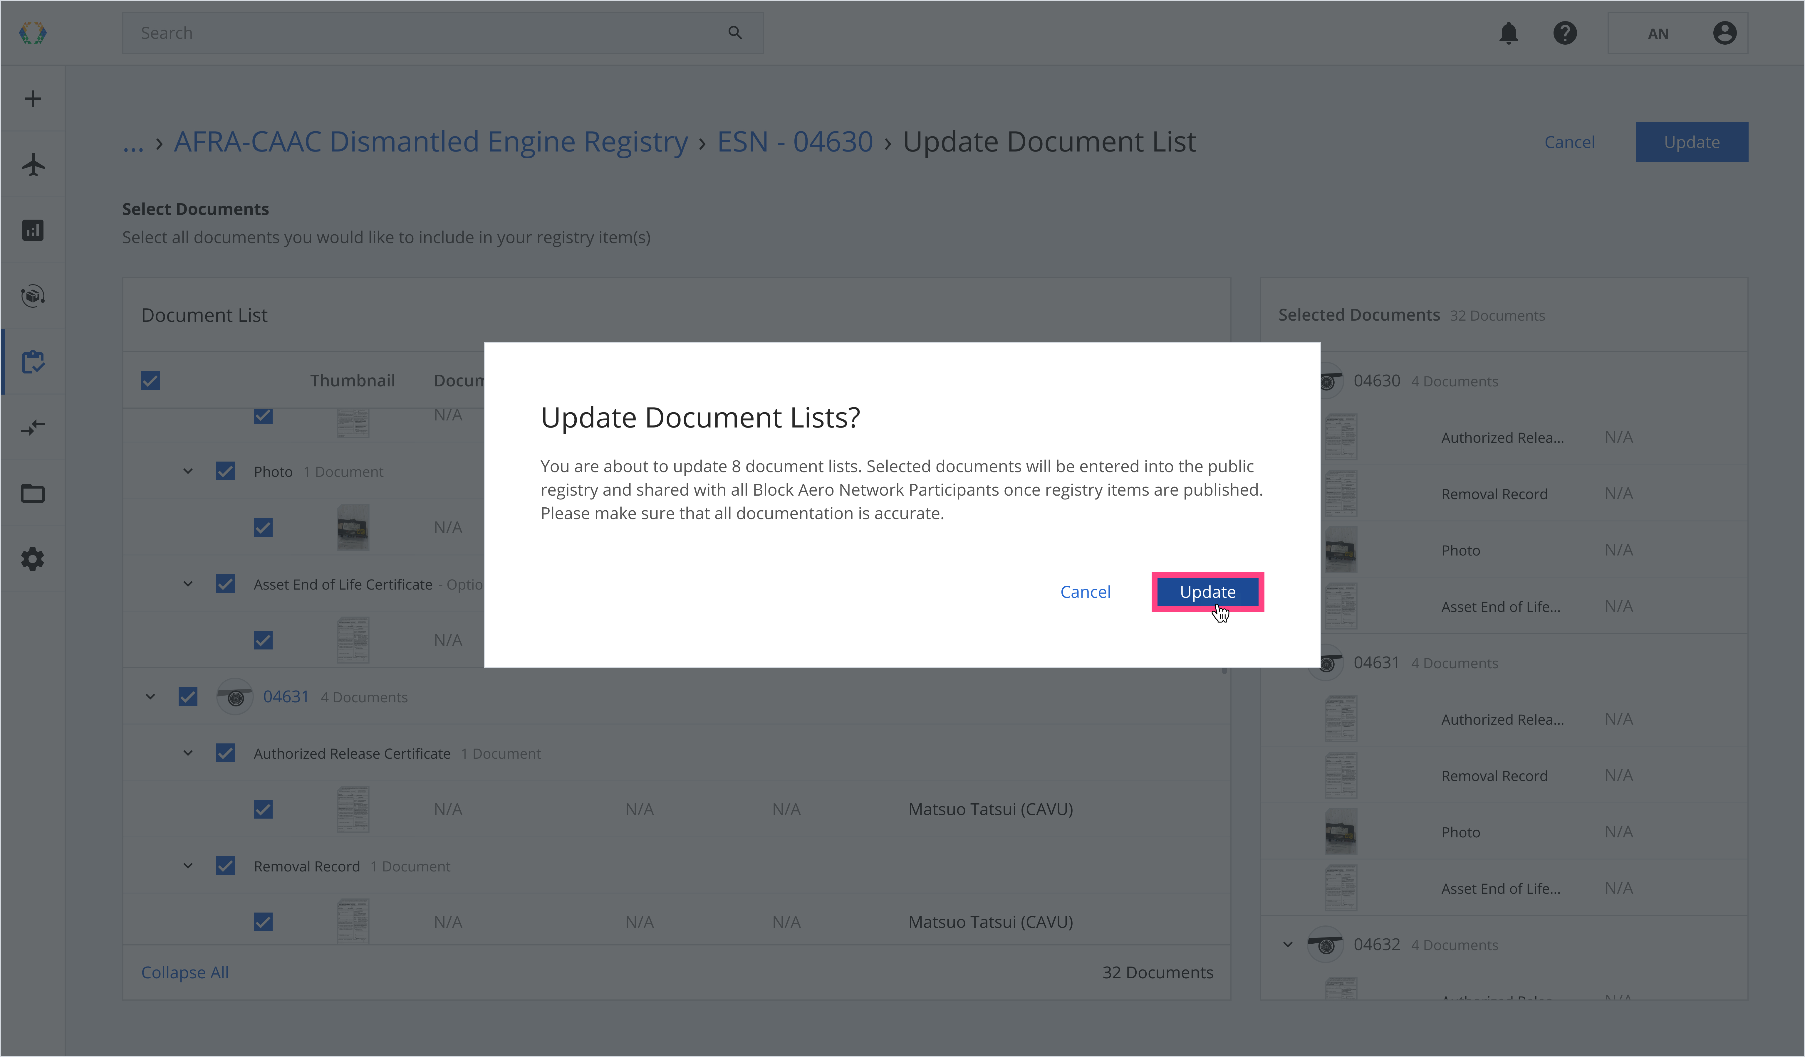Image resolution: width=1805 pixels, height=1057 pixels.
Task: Click the plus icon in the sidebar
Action: pos(33,99)
